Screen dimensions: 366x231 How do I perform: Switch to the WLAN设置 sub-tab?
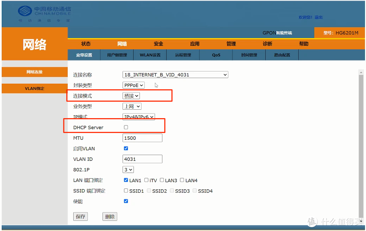[x=150, y=54]
